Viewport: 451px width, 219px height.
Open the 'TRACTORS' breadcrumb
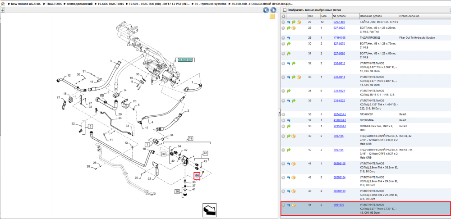(54, 4)
